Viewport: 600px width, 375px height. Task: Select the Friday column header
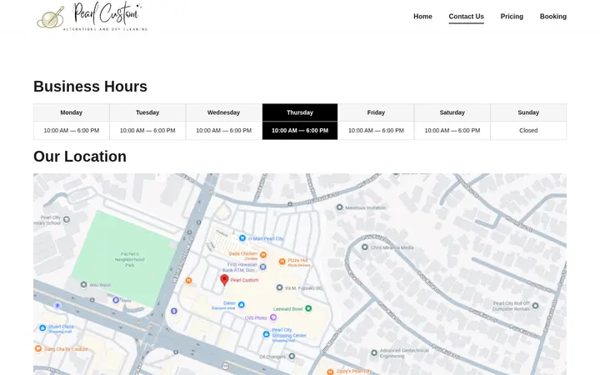pos(376,112)
